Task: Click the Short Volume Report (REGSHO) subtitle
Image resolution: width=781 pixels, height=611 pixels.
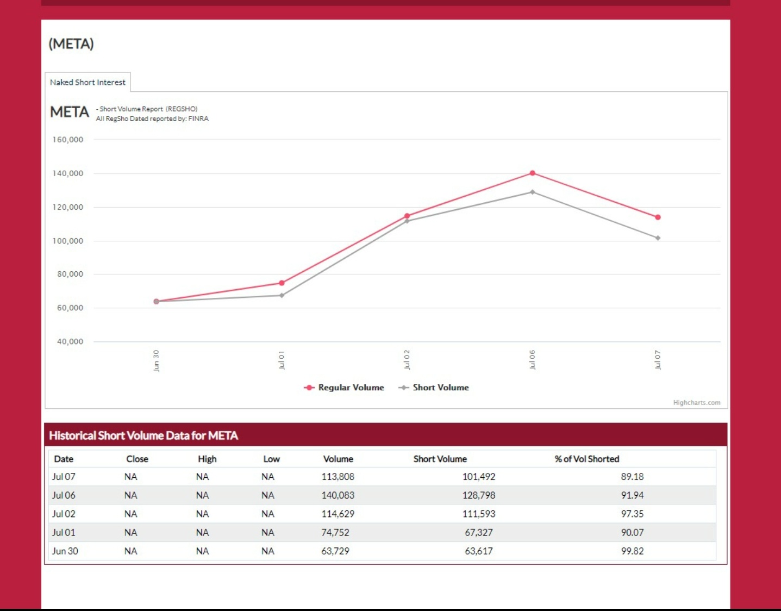Action: [147, 109]
